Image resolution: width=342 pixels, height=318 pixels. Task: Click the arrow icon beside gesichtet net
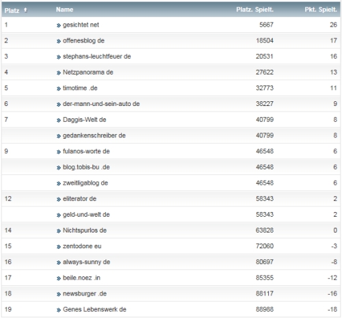coord(59,25)
